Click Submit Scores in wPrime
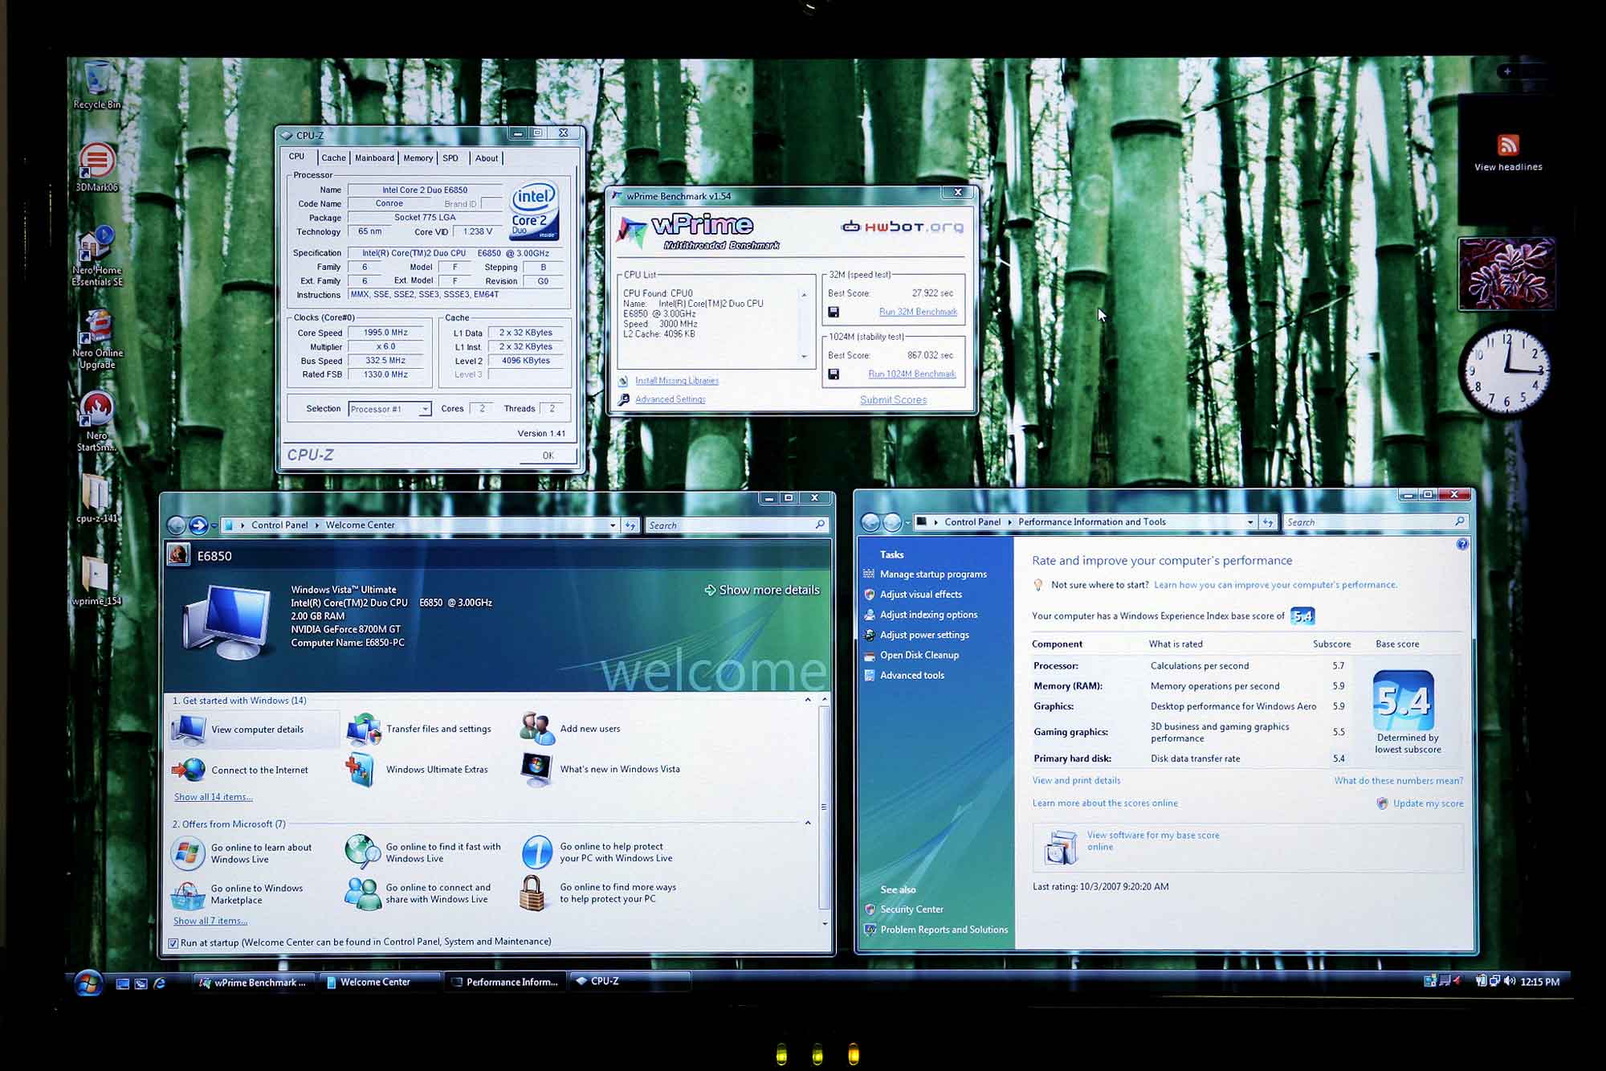 (x=893, y=400)
